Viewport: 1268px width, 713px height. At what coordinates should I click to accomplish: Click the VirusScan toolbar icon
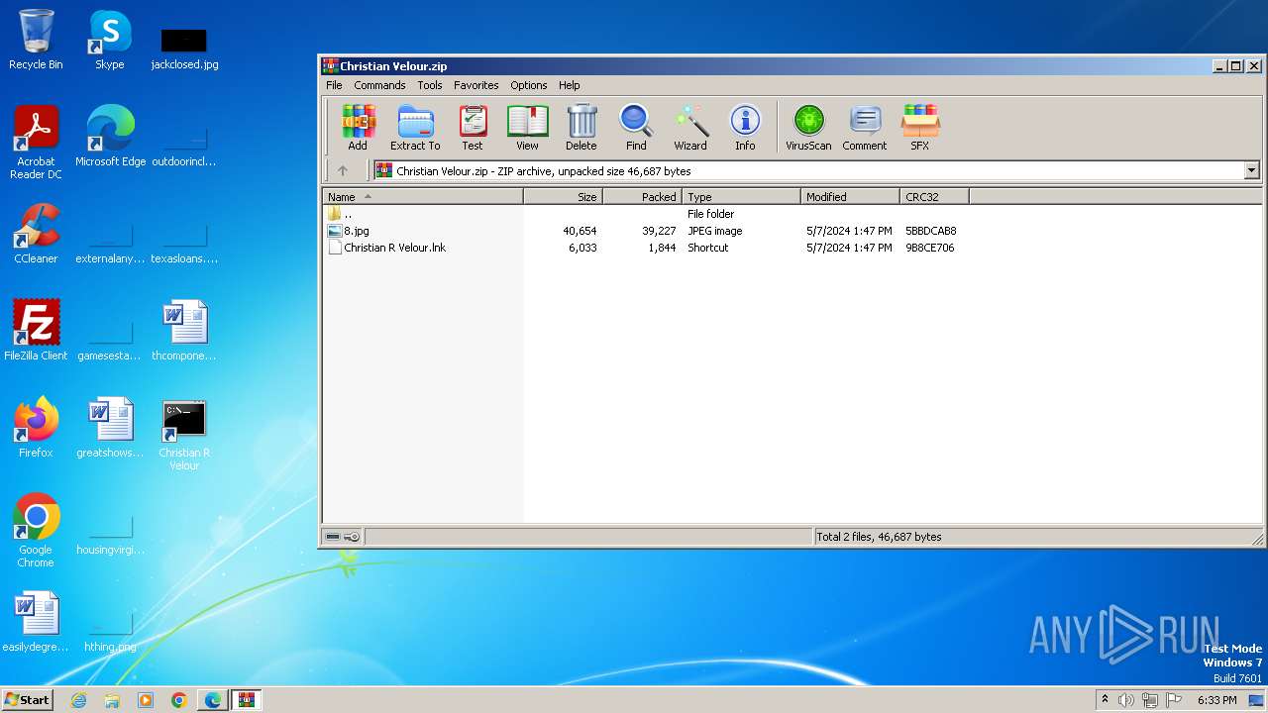pos(808,128)
